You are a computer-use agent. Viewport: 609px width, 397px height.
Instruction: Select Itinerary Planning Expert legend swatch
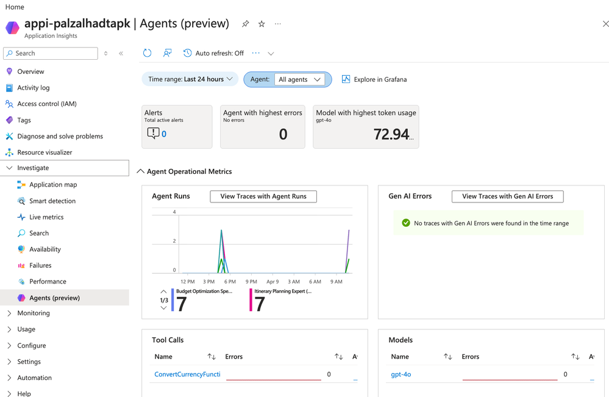point(251,300)
